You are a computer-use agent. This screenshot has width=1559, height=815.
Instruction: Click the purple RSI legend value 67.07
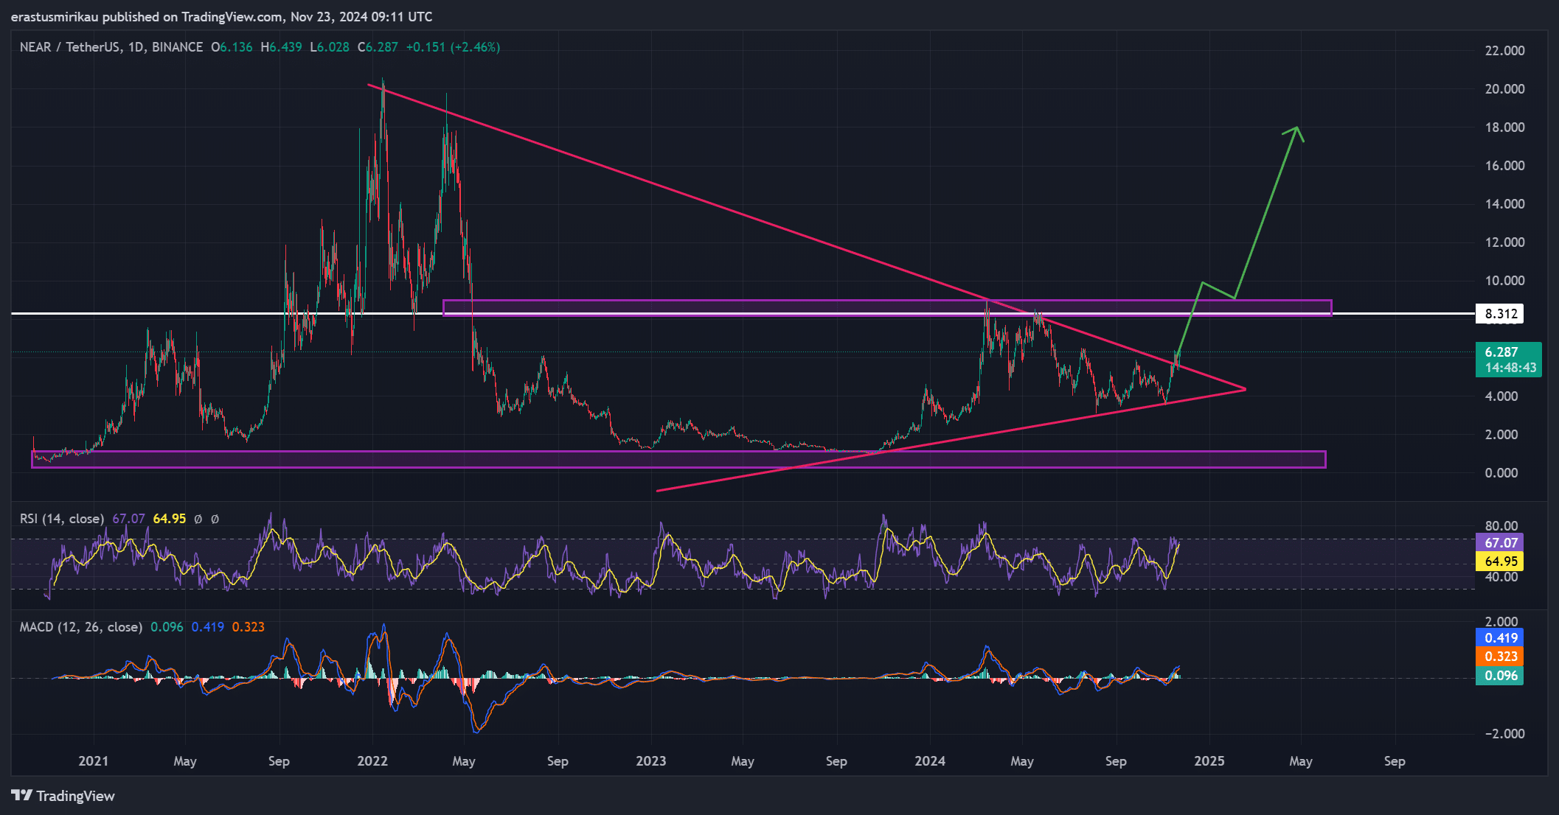tap(128, 519)
